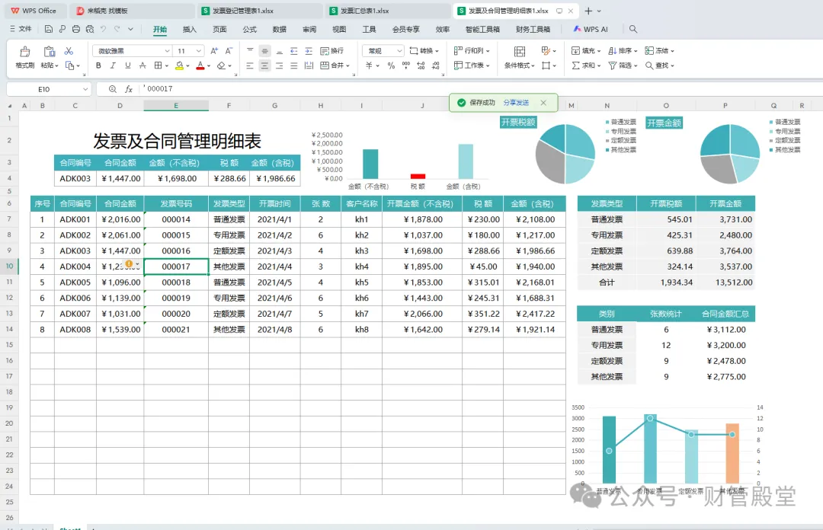This screenshot has width=823, height=530.
Task: Open the Formulas (公式) ribbon tab
Action: coord(249,30)
